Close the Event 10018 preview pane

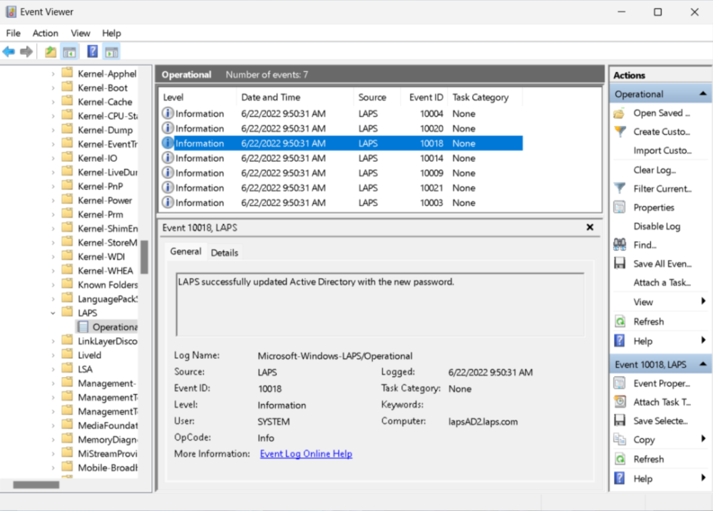590,227
